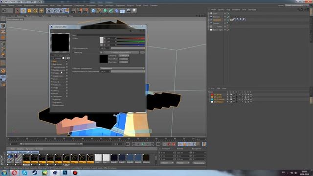Select the S.E_Body layer

(218, 94)
